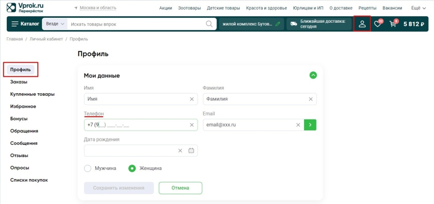
Task: Open the Каталог menu
Action: tap(25, 24)
